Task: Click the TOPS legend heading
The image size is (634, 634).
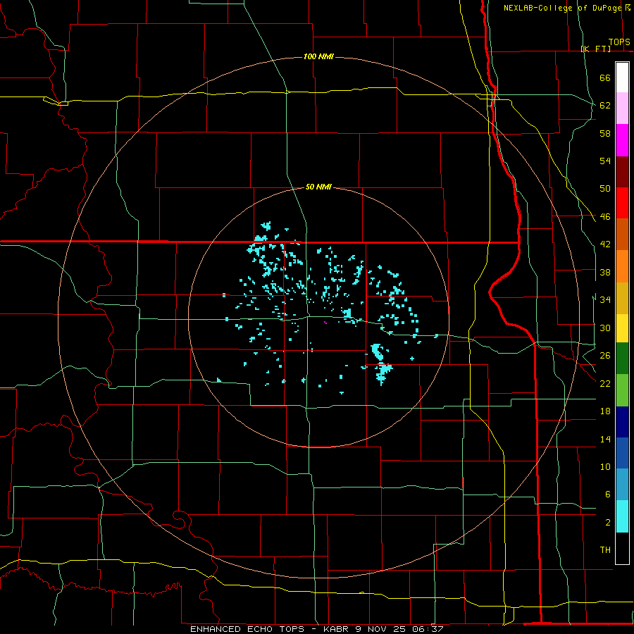Action: [619, 42]
